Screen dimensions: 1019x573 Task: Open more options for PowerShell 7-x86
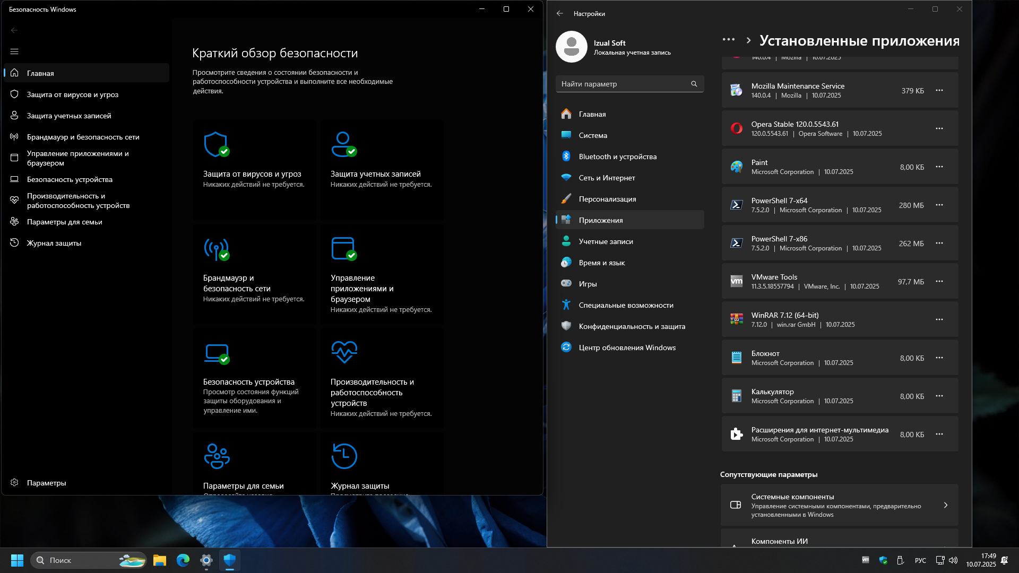click(939, 243)
